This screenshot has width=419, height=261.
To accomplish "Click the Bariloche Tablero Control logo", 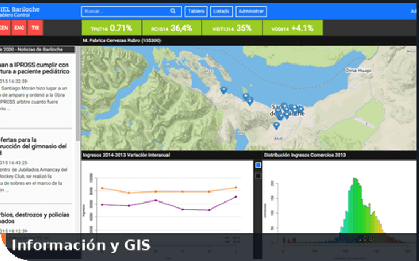I will (x=20, y=12).
